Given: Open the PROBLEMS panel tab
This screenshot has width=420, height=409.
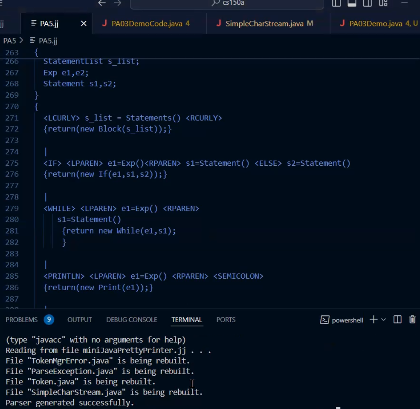Looking at the screenshot, I should click(21, 320).
